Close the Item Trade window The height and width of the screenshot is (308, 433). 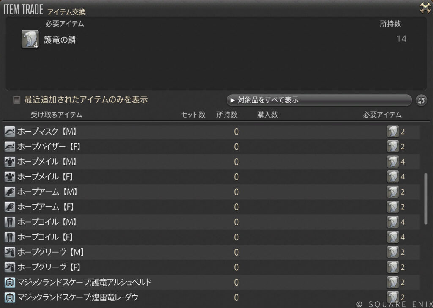425,8
